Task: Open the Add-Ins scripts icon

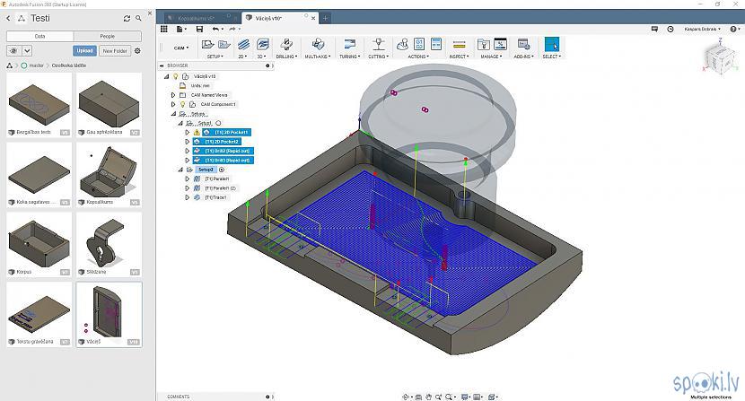Action: (523, 45)
